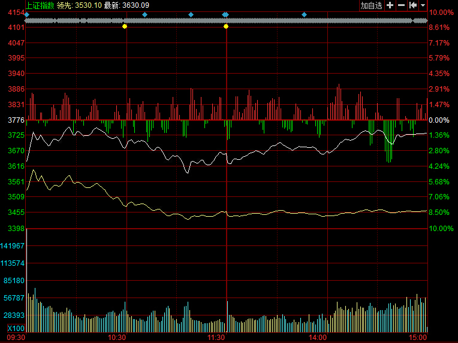
Task: Click the 上证指数 index title
Action: (40, 5)
